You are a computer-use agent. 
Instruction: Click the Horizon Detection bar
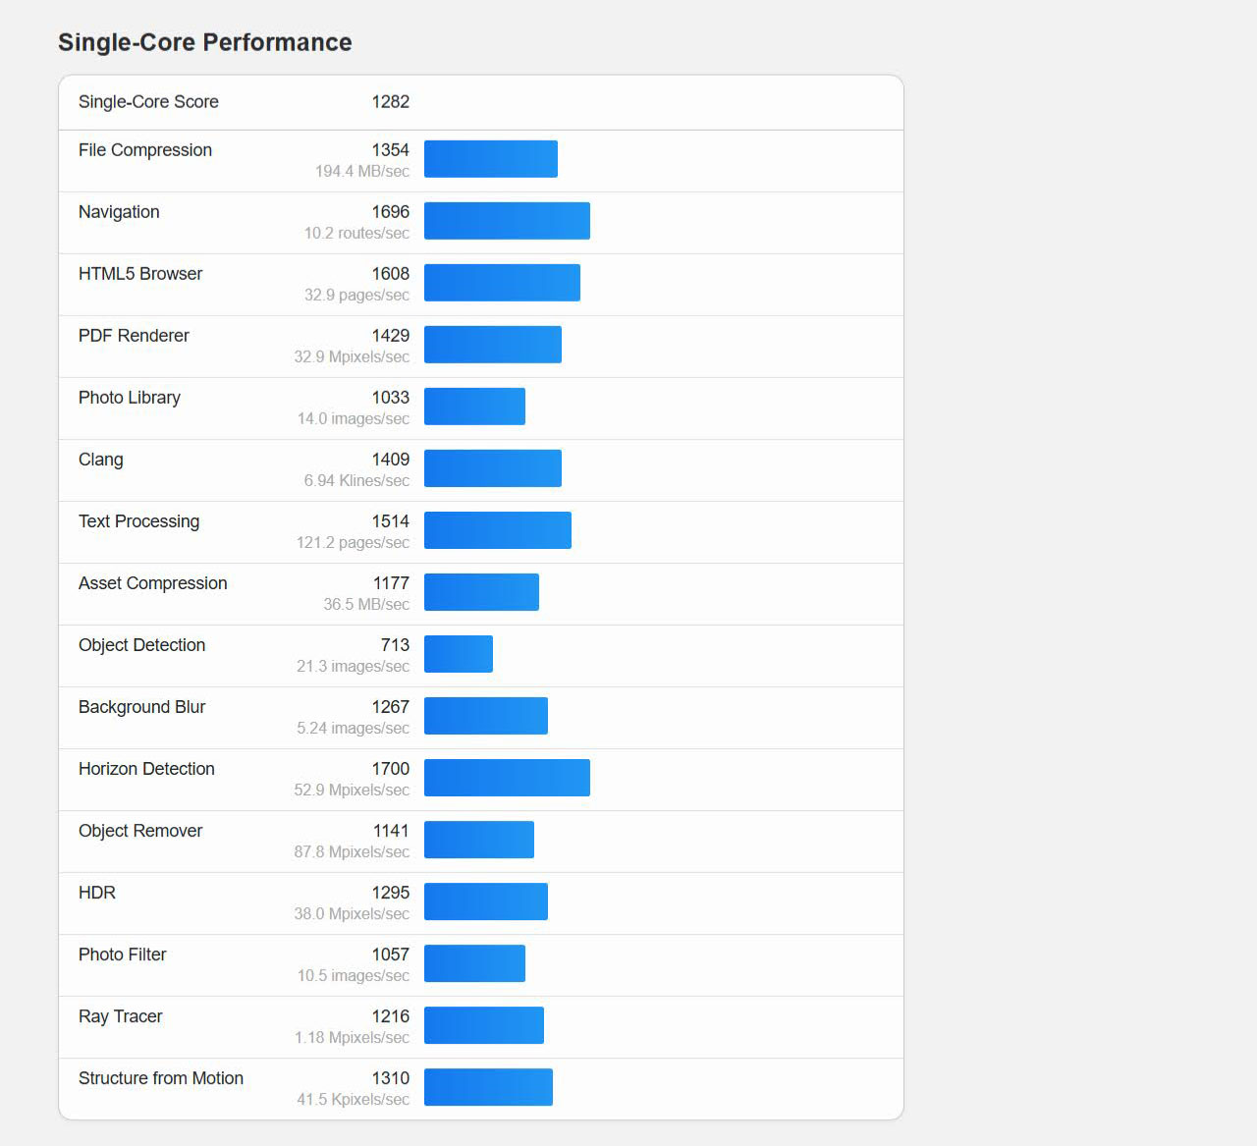point(507,778)
